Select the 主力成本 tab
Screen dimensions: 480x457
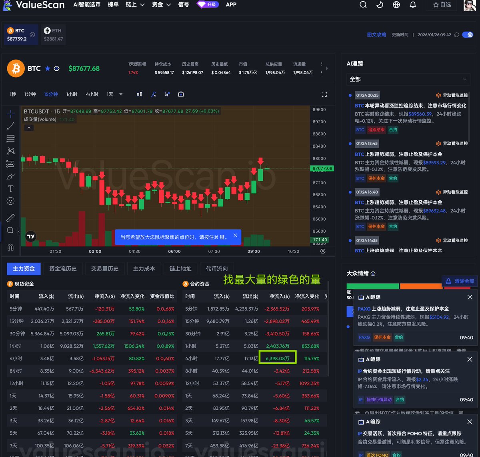(x=144, y=269)
